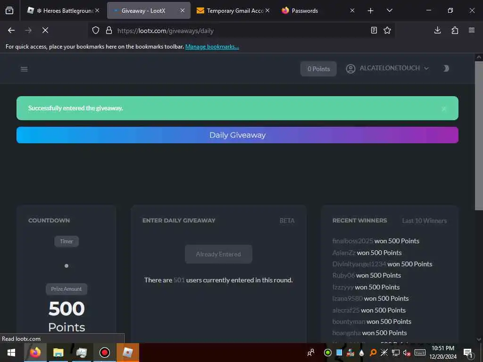Open the LootX sidebar hamburger menu

point(24,69)
